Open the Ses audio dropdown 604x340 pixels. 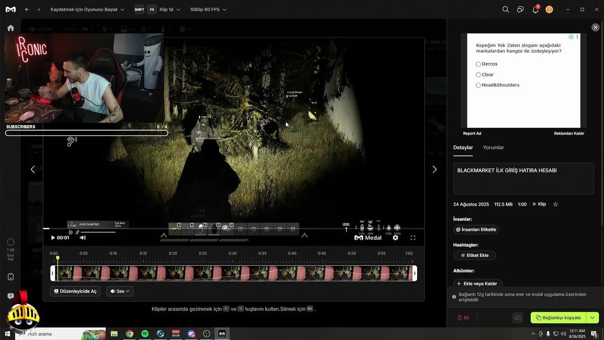[x=120, y=291]
